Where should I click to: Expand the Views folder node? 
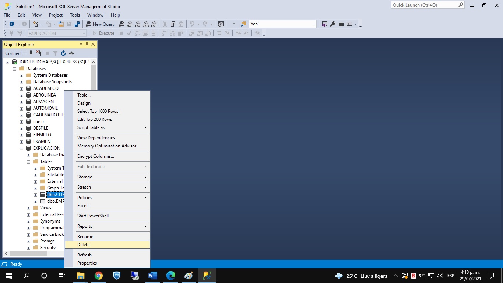(x=28, y=208)
